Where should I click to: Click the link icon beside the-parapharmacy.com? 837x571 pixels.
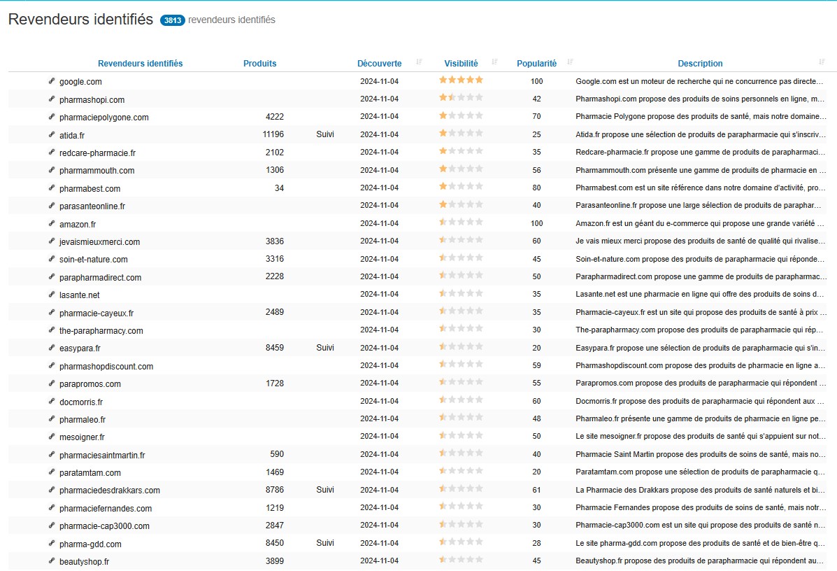coord(52,330)
